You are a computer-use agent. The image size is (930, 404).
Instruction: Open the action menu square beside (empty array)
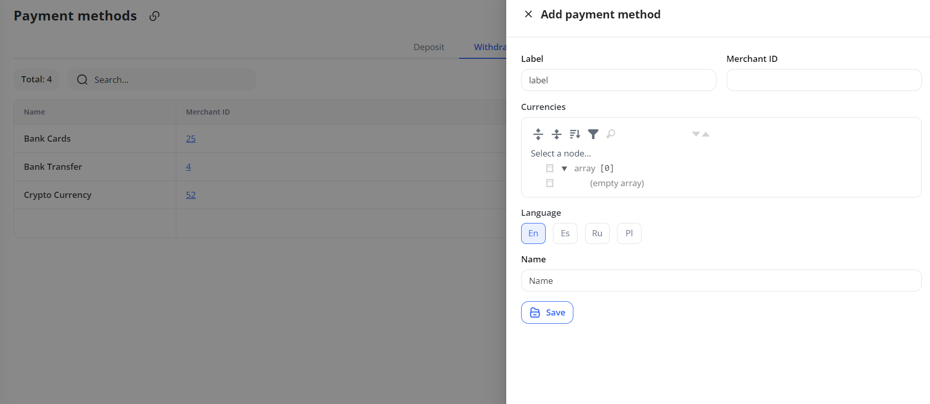point(550,183)
